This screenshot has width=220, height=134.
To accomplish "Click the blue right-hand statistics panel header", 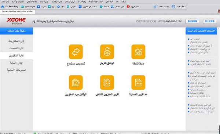I will click(201, 31).
